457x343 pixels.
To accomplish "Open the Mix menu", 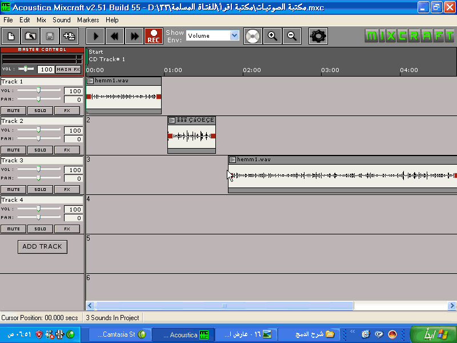I will [x=41, y=20].
